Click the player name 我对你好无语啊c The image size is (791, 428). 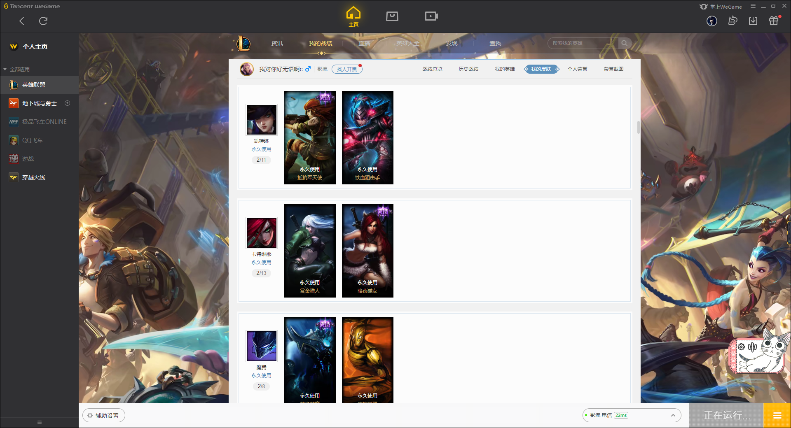(281, 69)
